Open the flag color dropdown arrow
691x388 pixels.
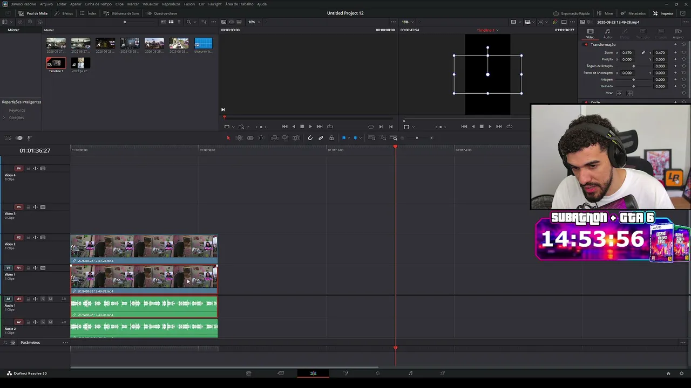[x=348, y=138]
